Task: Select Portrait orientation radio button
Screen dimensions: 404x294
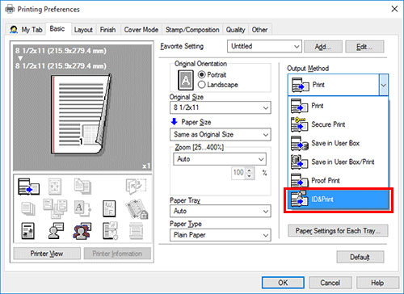Action: (201, 74)
